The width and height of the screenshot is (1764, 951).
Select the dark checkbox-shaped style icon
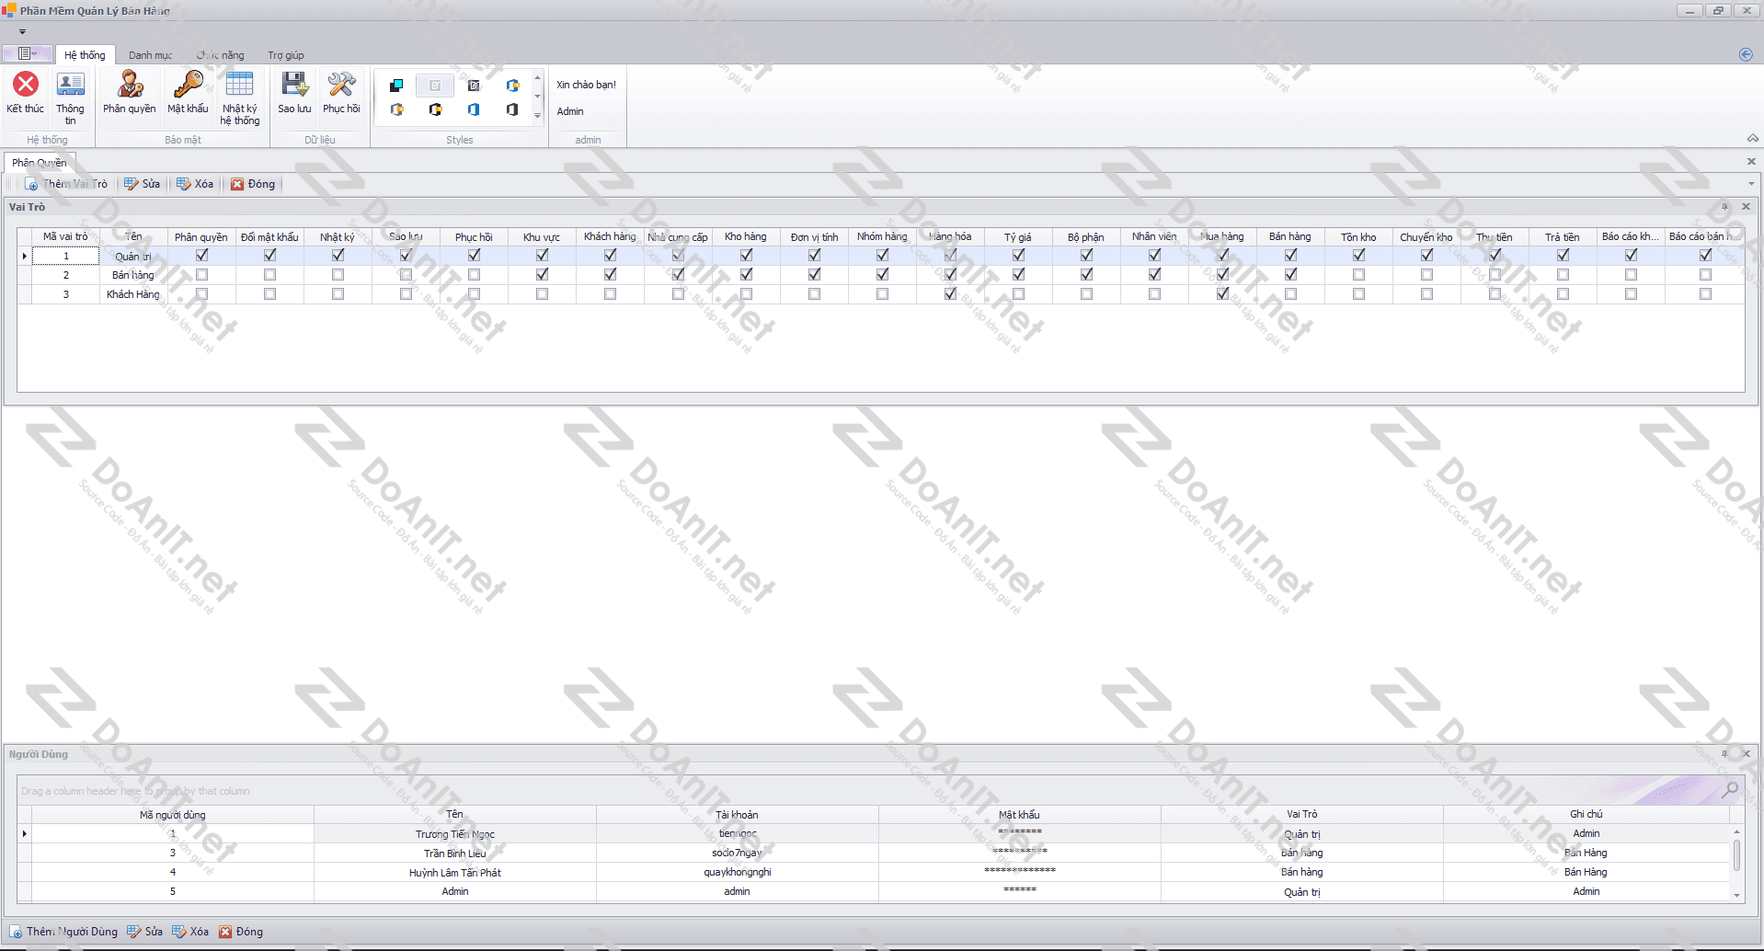474,86
